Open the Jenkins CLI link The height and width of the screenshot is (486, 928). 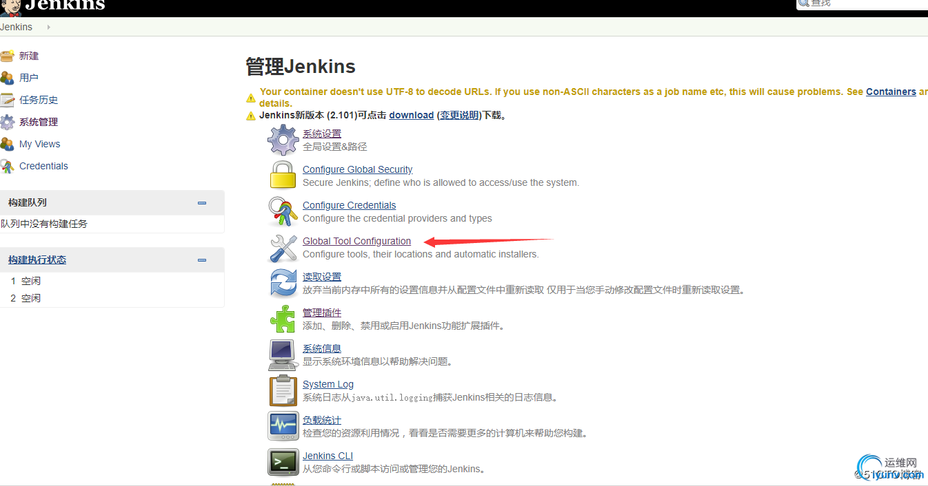(x=327, y=456)
